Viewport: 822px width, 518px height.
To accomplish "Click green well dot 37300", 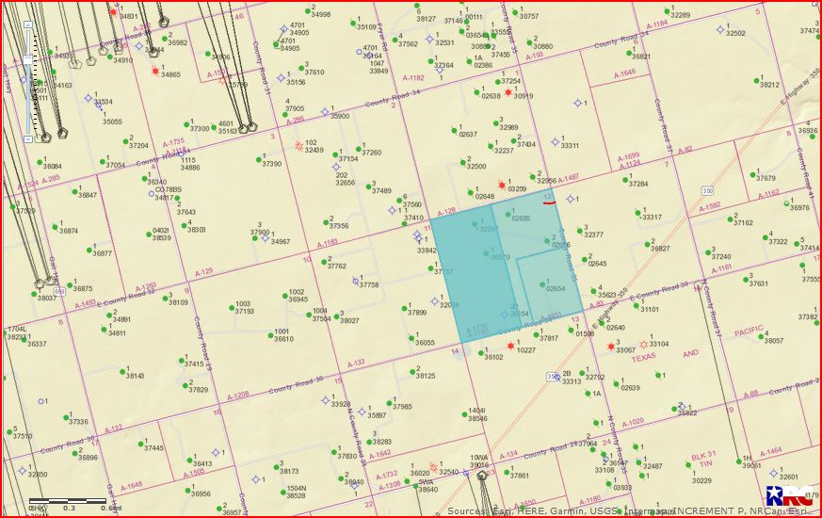I will (x=186, y=124).
